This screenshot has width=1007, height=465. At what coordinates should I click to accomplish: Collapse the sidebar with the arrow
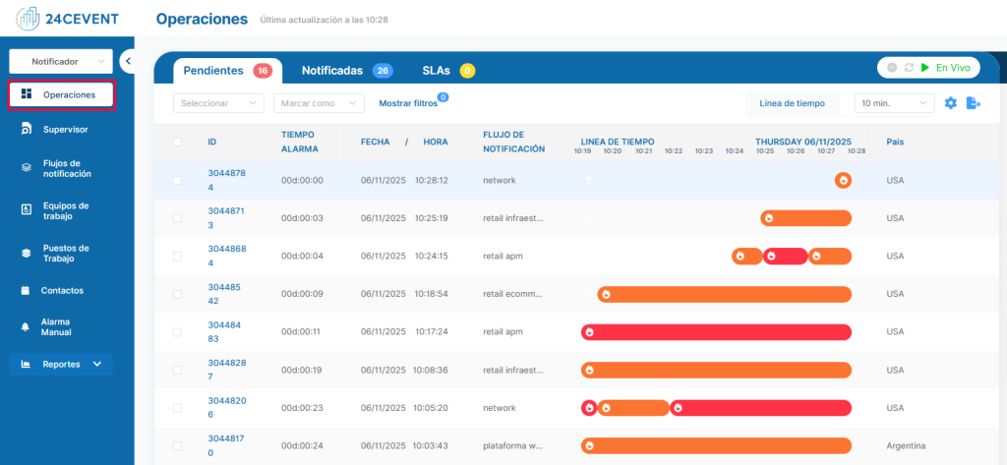(x=128, y=61)
